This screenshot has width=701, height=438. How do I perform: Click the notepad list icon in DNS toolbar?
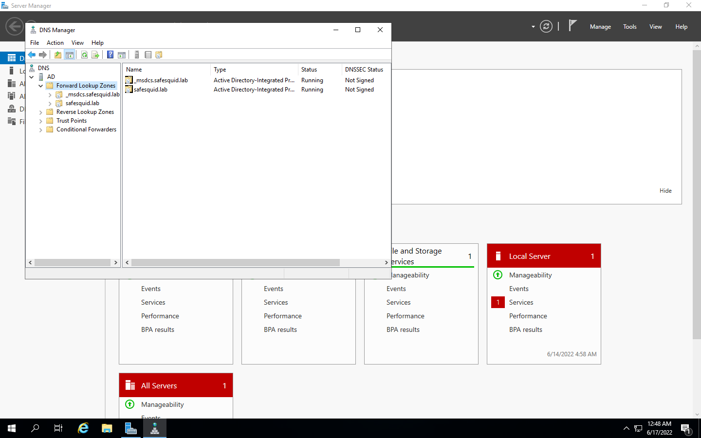148,55
